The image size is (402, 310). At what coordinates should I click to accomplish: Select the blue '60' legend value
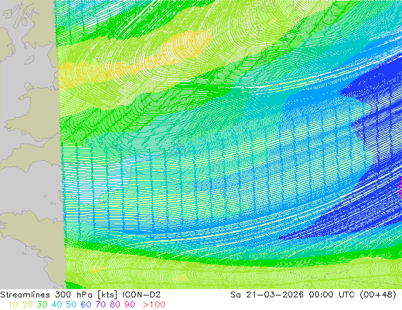pyautogui.click(x=86, y=305)
